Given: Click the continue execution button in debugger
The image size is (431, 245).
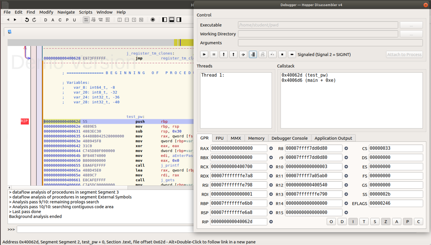Looking at the screenshot, I should tap(204, 54).
